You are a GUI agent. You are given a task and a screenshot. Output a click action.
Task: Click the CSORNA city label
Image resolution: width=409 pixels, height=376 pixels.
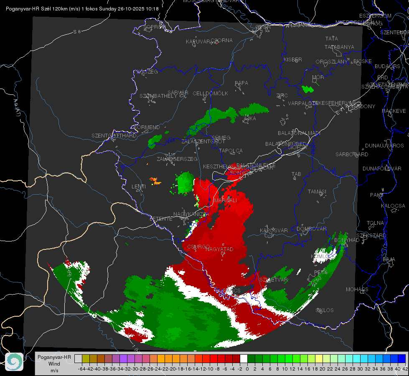[222, 41]
